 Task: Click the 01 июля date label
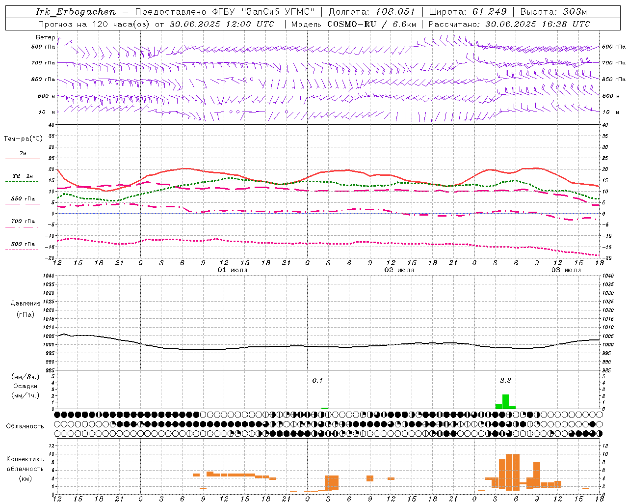pos(233,270)
